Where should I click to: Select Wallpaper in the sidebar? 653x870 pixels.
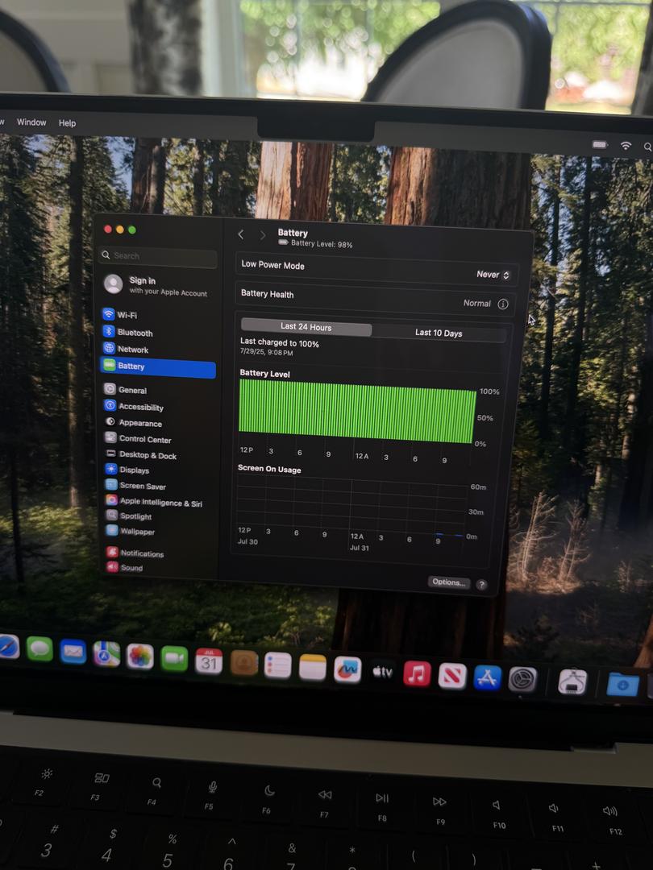pyautogui.click(x=158, y=532)
